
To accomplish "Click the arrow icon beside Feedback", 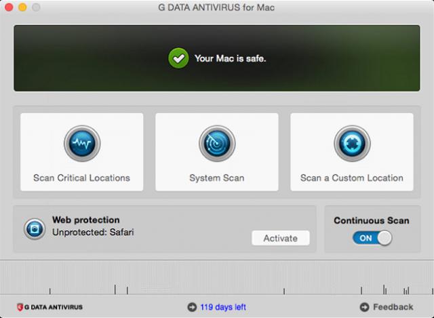I will click(x=364, y=307).
